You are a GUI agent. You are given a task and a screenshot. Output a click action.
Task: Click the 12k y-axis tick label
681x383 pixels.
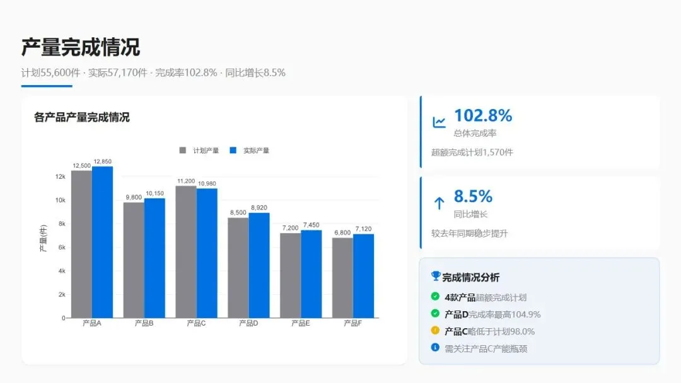[x=61, y=176]
